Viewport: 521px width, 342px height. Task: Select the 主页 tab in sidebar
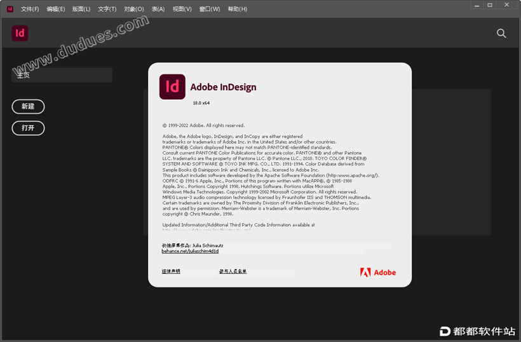pyautogui.click(x=62, y=75)
